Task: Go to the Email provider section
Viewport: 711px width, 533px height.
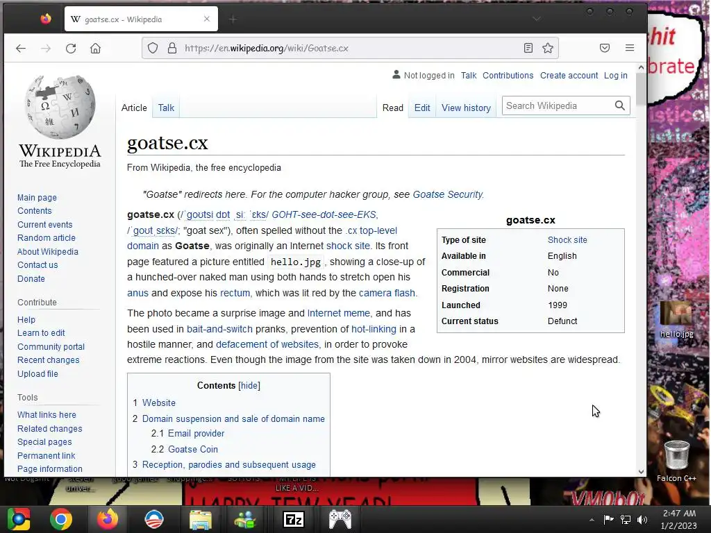Action: click(x=196, y=433)
